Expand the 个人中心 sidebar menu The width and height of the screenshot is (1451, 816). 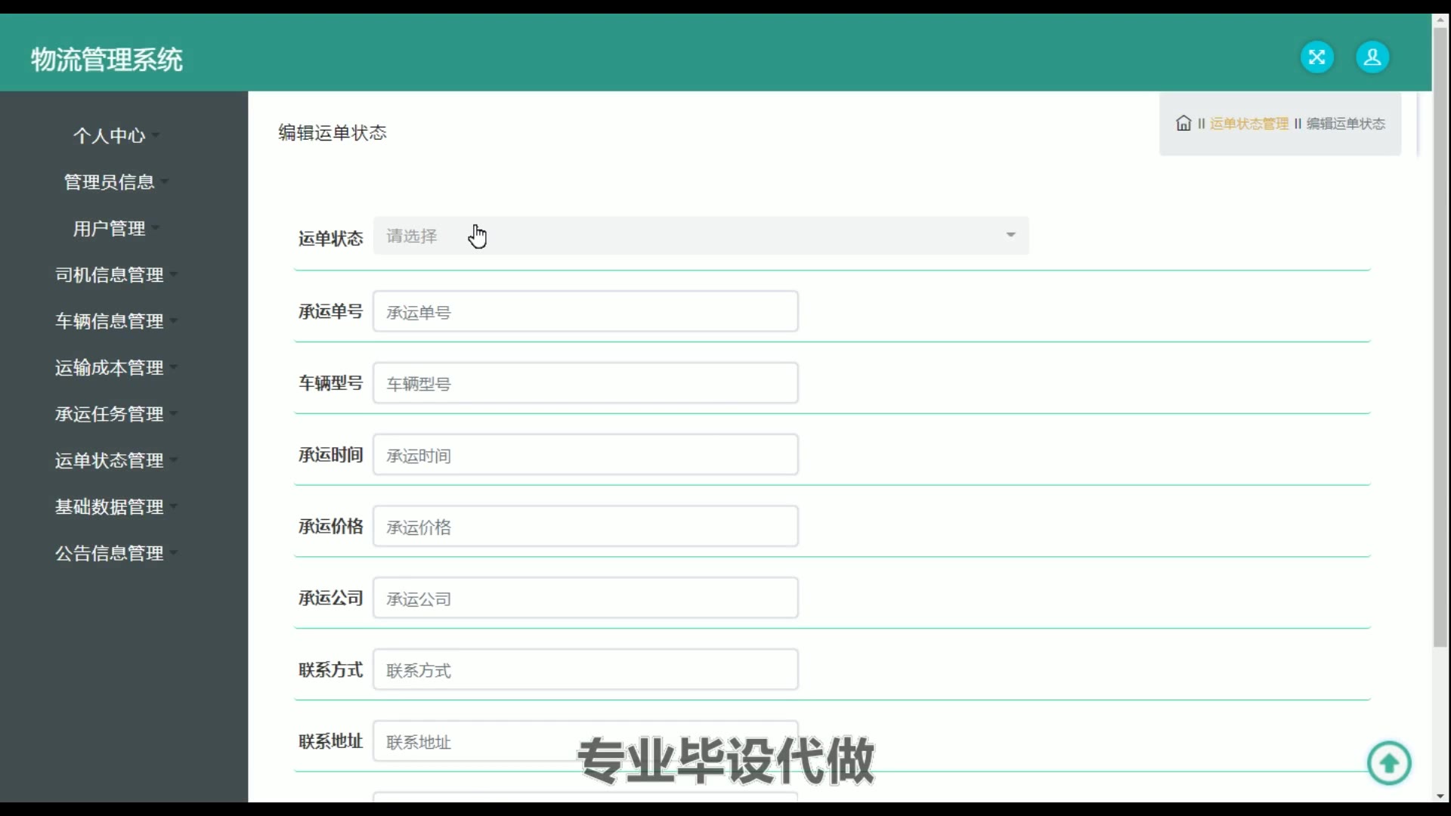pyautogui.click(x=110, y=136)
